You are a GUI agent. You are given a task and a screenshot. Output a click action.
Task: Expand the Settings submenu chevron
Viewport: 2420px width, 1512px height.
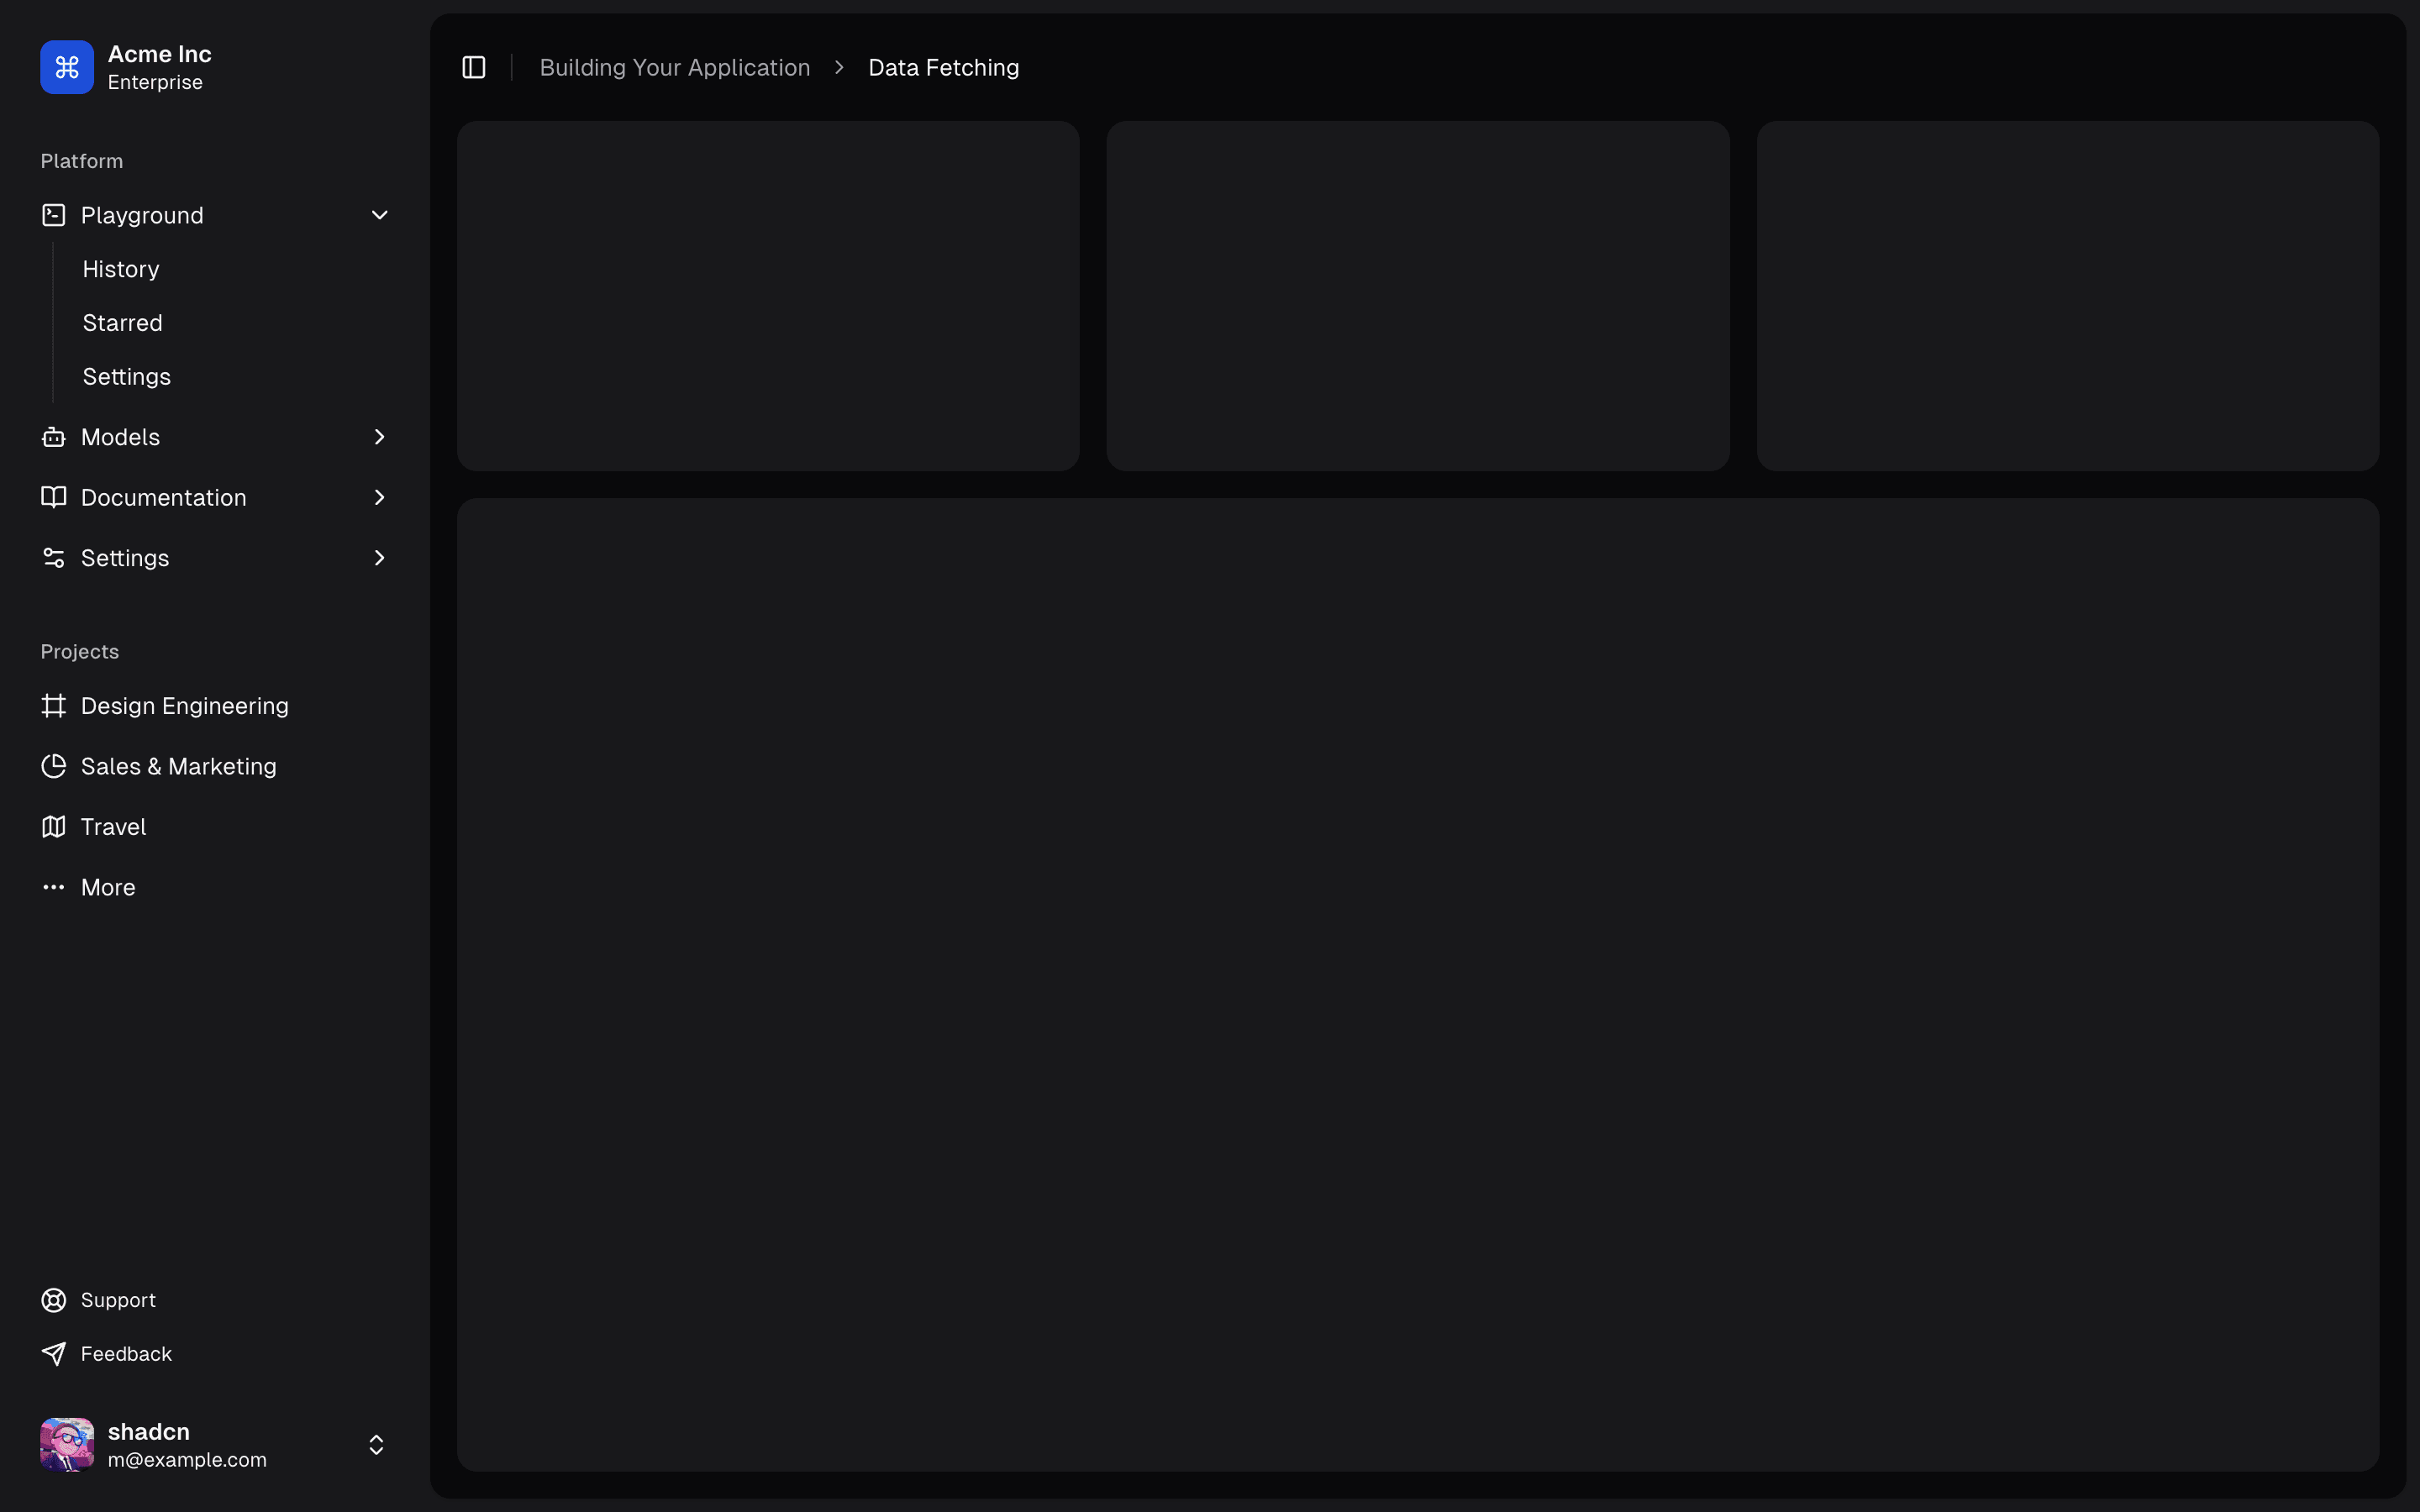[379, 557]
